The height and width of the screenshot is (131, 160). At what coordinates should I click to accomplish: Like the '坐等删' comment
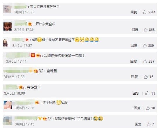pyautogui.click(x=145, y=77)
